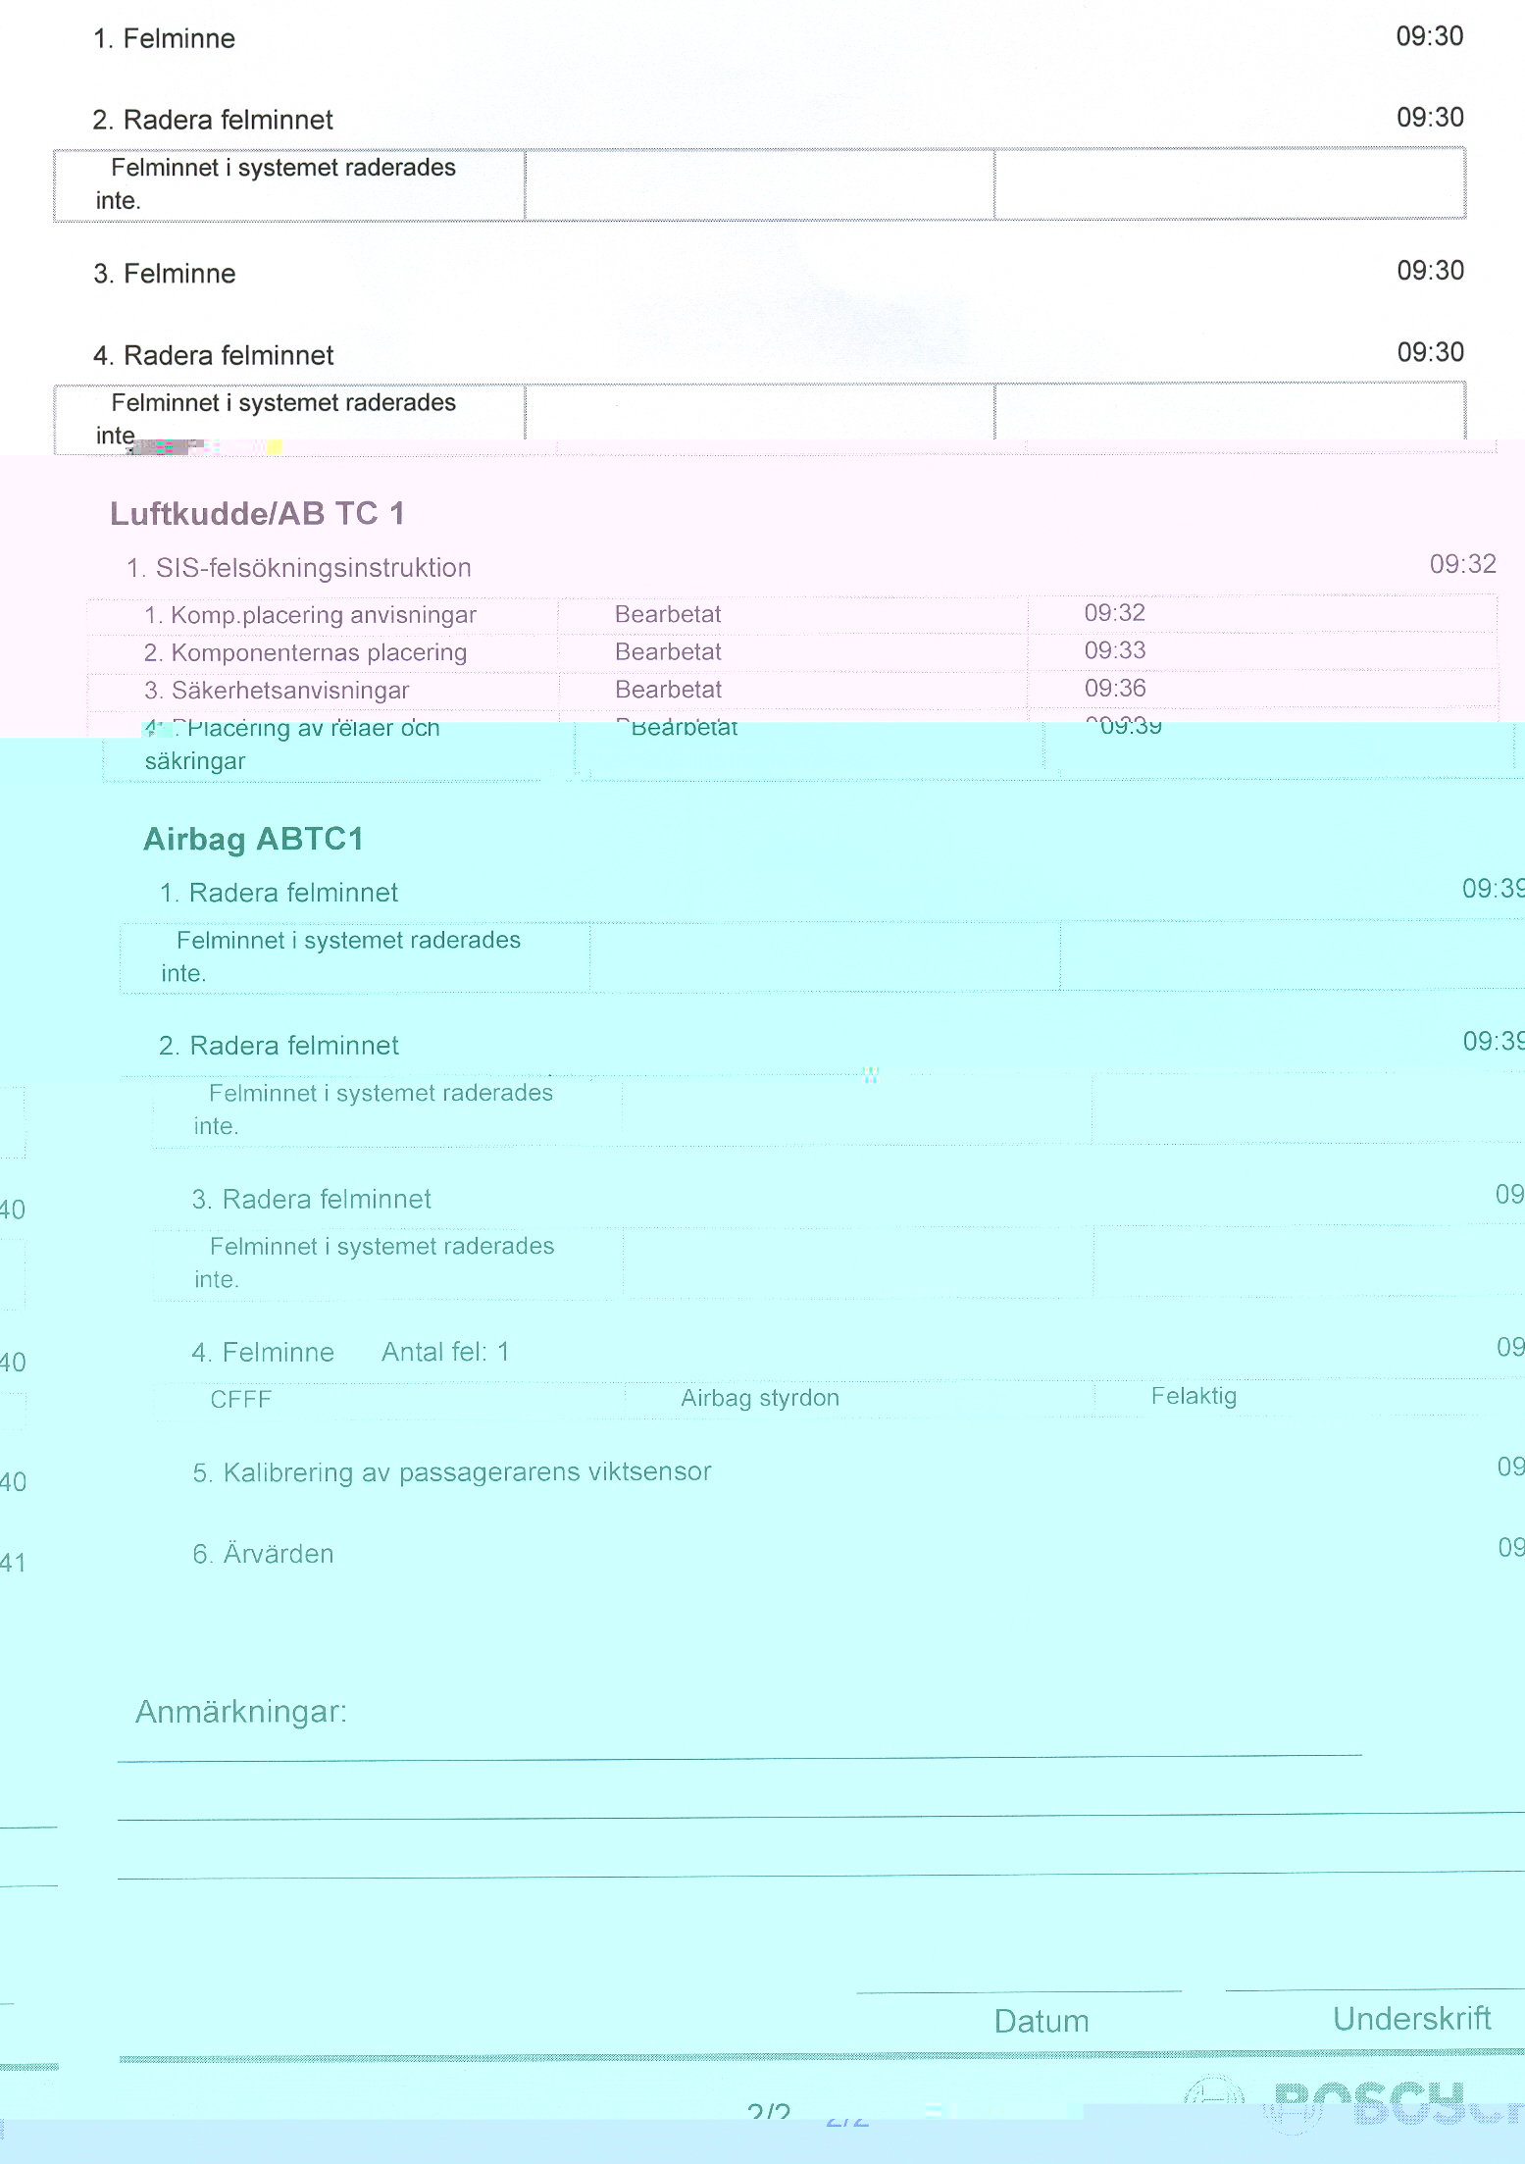Click the Felaktig status text
The image size is (1525, 2164).
[x=1194, y=1396]
